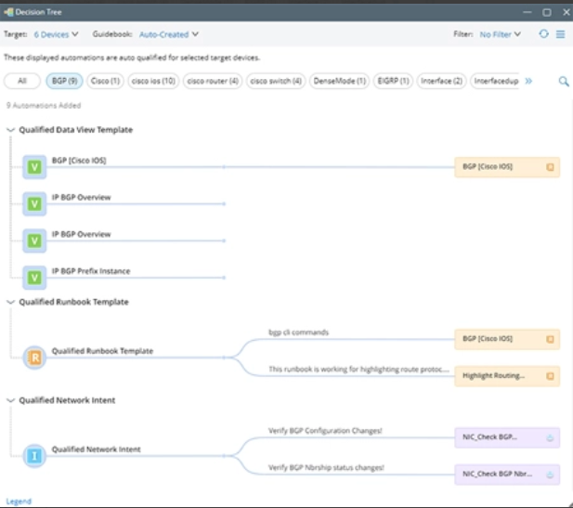
Task: Click the blue I Qualified Network Intent icon
Action: pos(34,455)
